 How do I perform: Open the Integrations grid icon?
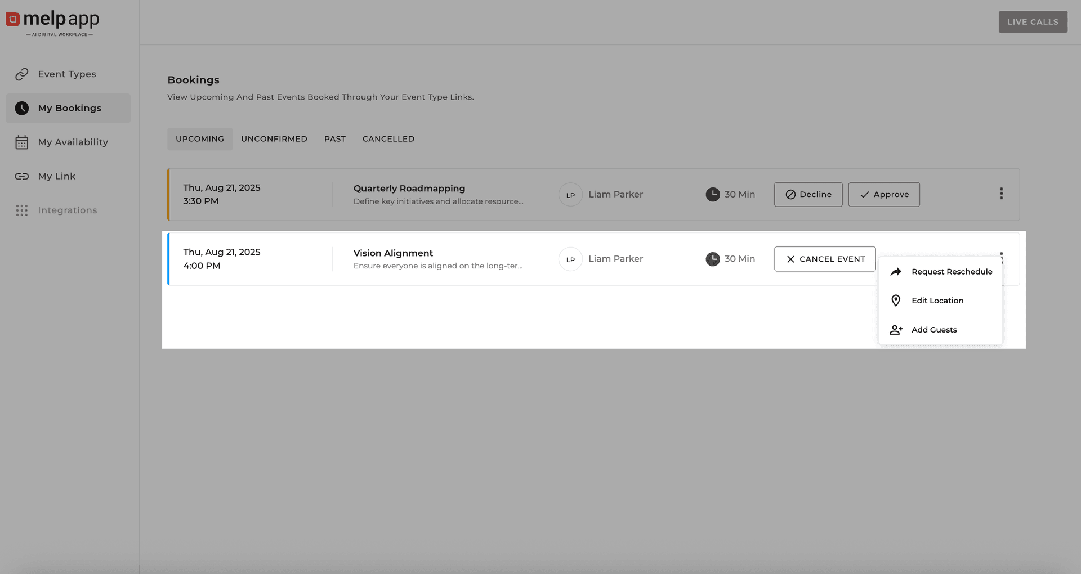click(x=22, y=210)
